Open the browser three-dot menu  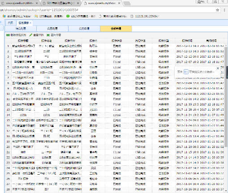tap(224, 10)
